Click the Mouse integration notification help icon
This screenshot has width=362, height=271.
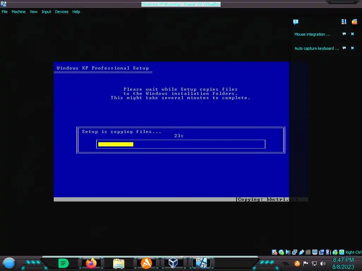pos(344,34)
